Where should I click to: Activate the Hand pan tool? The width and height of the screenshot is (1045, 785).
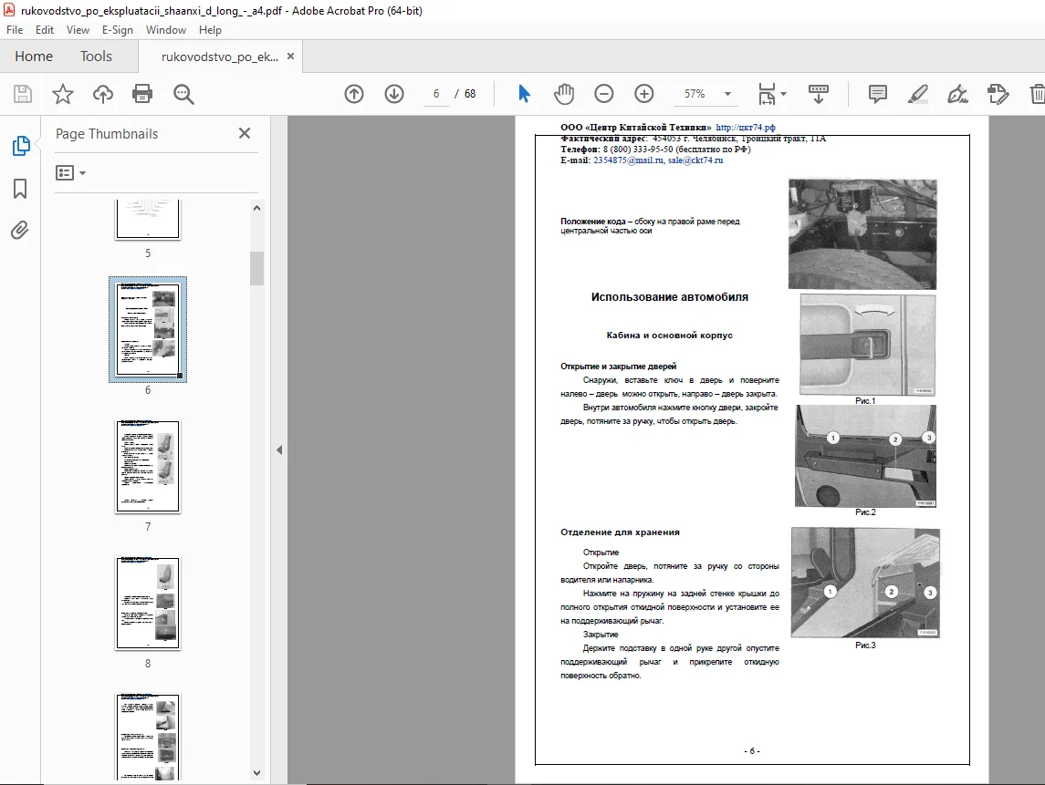pos(564,94)
